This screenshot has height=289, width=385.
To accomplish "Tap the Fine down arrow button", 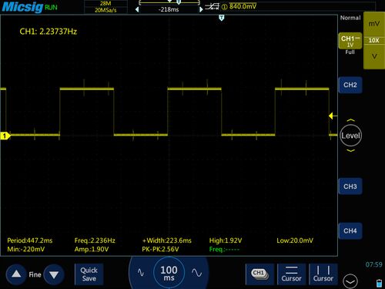I will [54, 274].
